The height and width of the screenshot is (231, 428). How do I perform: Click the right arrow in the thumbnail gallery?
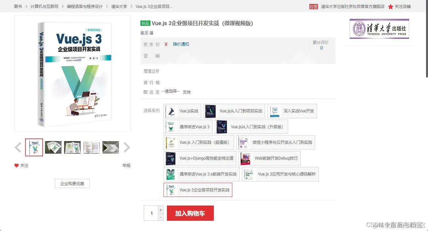pos(126,147)
